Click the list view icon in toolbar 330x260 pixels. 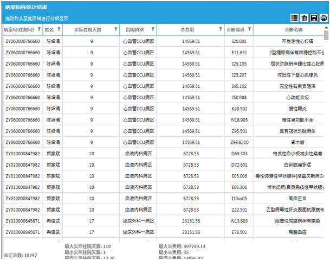(295, 18)
